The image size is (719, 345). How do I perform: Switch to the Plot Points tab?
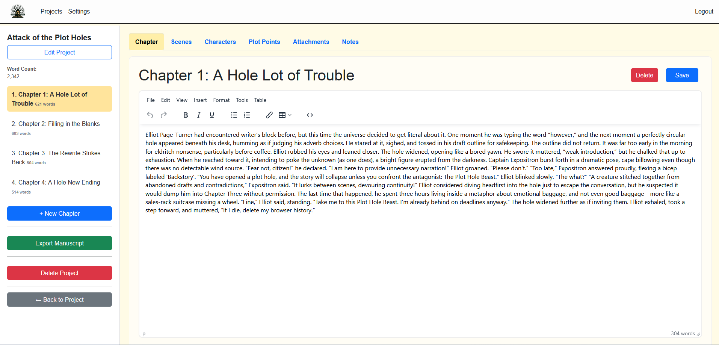[x=264, y=42]
